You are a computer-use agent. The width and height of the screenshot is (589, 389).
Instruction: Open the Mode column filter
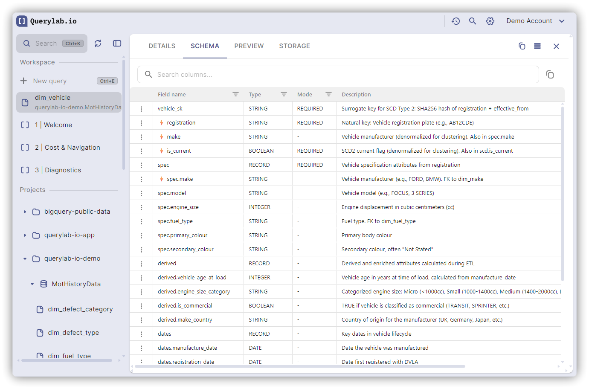[x=328, y=94]
